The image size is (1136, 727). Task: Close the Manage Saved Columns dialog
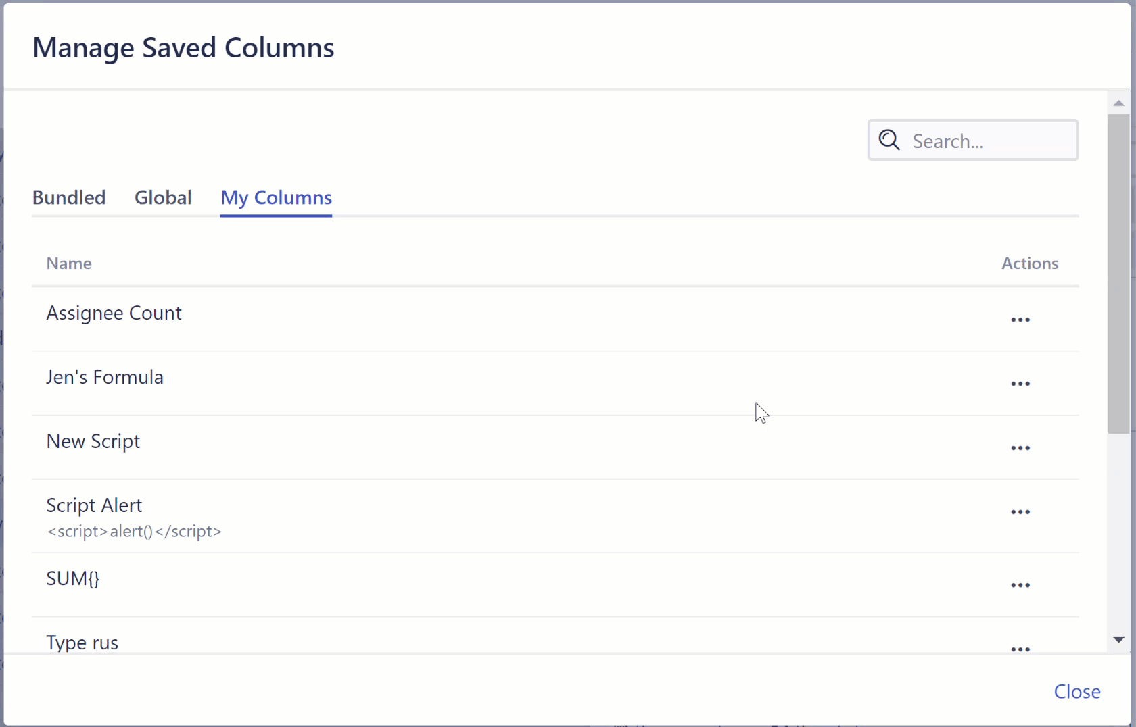pos(1077,691)
